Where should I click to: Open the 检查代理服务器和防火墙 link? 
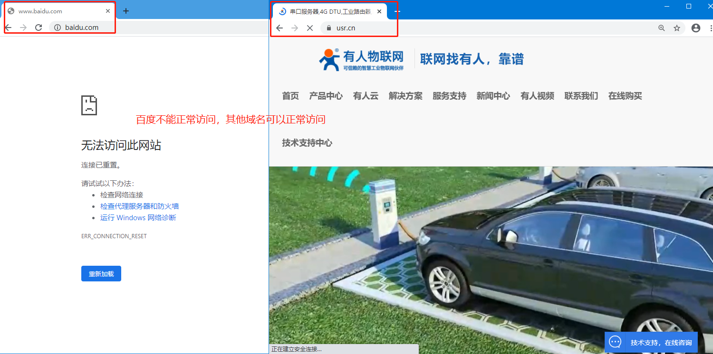tap(140, 206)
